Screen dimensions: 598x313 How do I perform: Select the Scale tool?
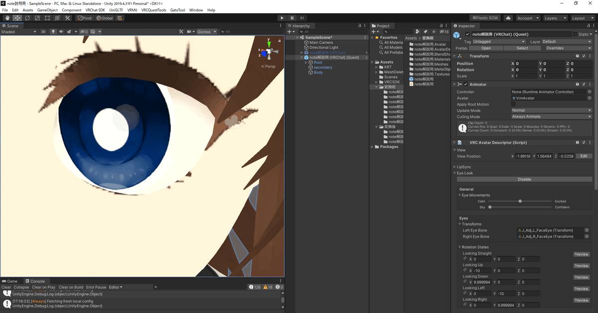click(37, 18)
